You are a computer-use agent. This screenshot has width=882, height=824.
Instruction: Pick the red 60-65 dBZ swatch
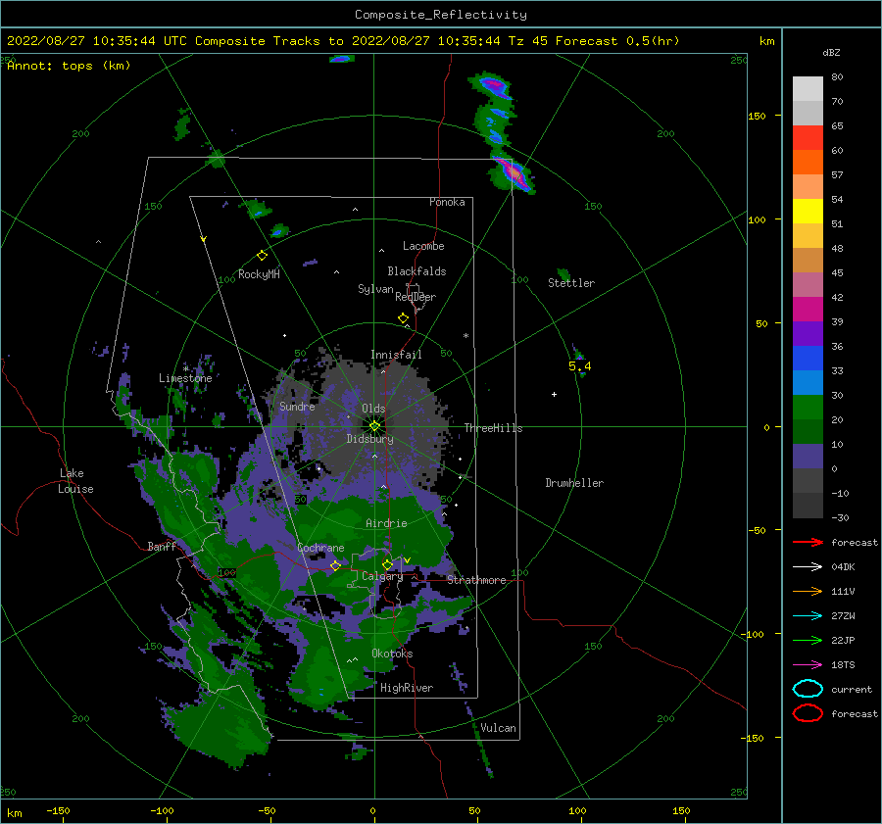coord(808,138)
